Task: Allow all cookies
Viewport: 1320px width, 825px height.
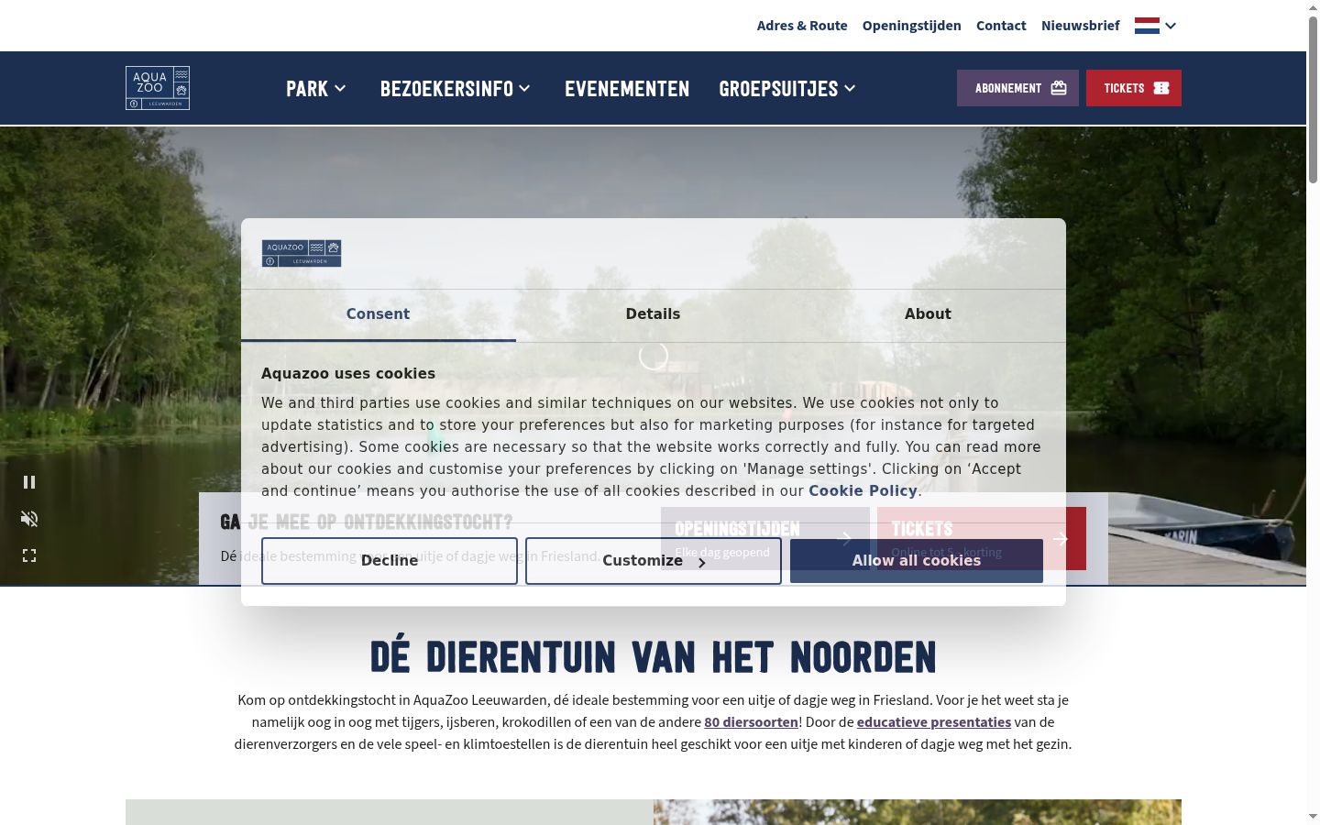Action: pyautogui.click(x=917, y=561)
